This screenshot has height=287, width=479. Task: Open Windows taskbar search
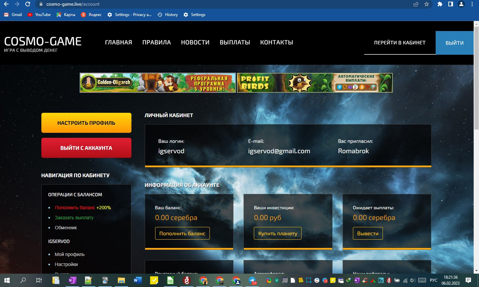pos(23,280)
